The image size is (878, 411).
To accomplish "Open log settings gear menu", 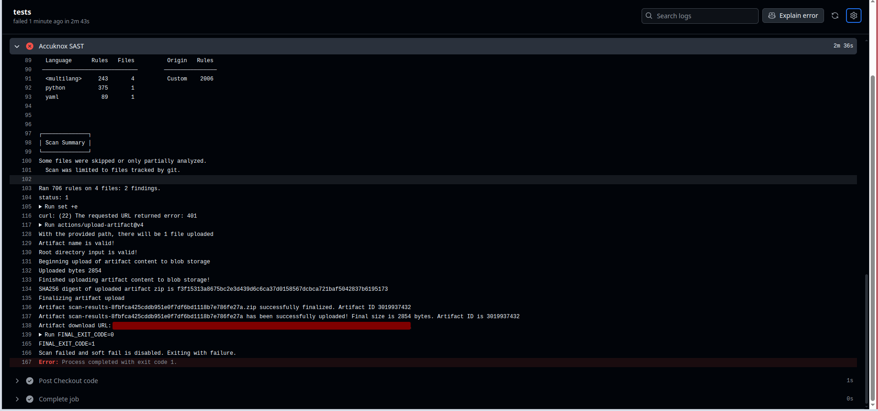I will [854, 16].
